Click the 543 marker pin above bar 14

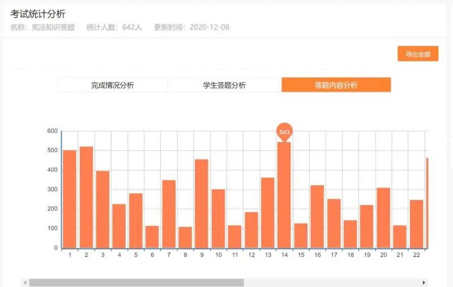[x=284, y=131]
